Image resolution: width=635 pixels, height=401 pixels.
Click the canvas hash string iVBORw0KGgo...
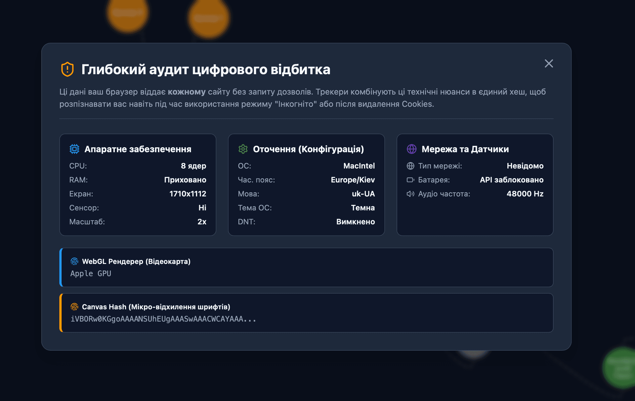tap(163, 319)
